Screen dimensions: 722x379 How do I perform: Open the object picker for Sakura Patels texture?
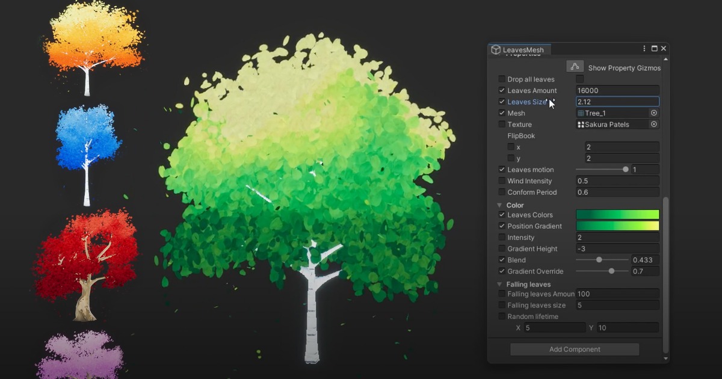click(654, 124)
